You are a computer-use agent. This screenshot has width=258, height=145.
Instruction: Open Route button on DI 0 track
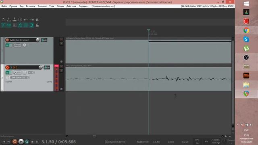point(47,67)
